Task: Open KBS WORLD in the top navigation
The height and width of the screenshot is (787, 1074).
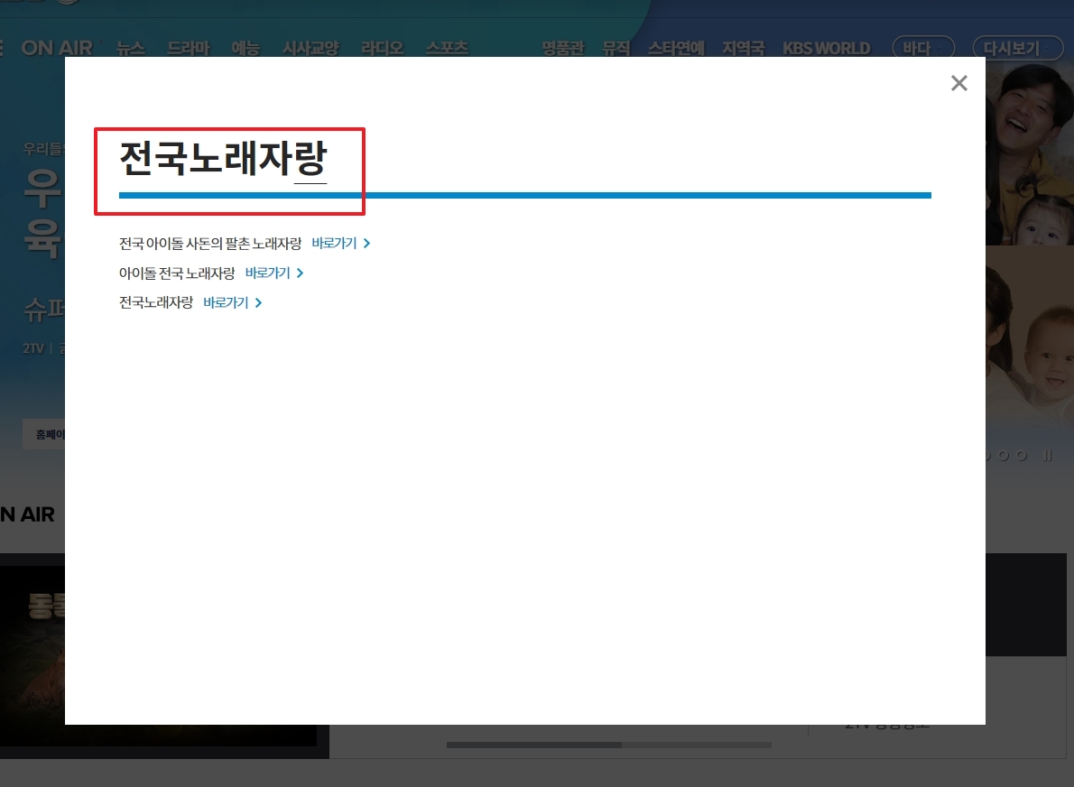Action: coord(826,48)
